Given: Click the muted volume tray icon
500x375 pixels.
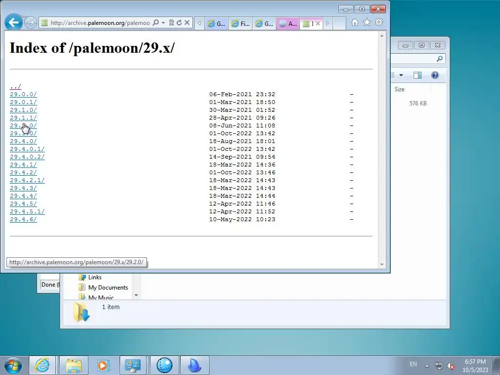Looking at the screenshot, I should click(451, 366).
